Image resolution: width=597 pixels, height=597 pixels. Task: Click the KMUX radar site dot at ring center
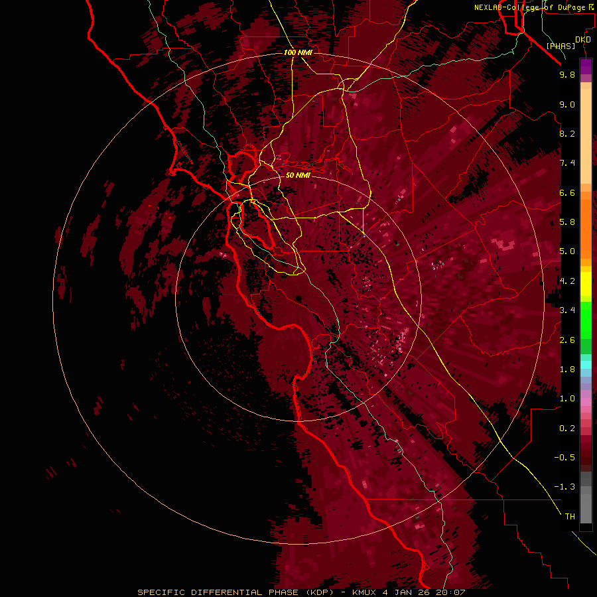298,298
